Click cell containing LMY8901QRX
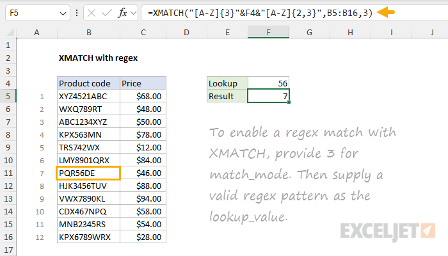 88,160
